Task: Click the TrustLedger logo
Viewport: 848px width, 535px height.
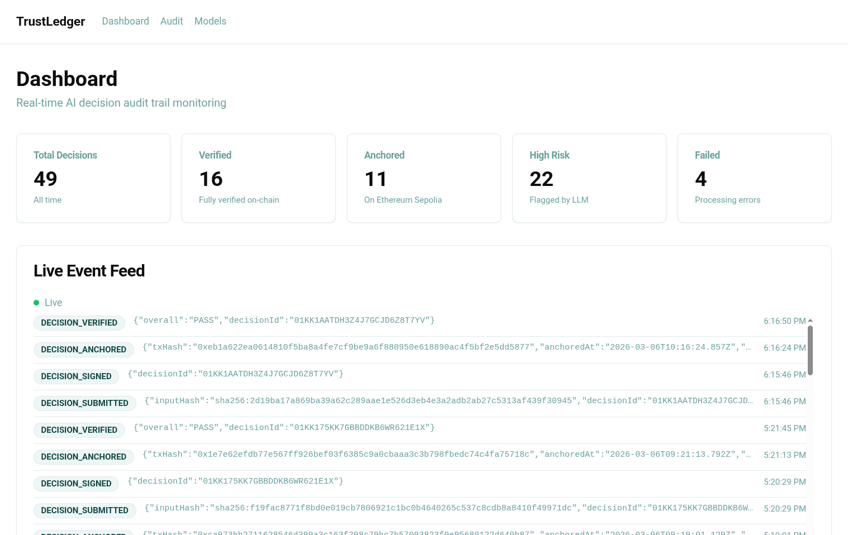Action: click(50, 21)
